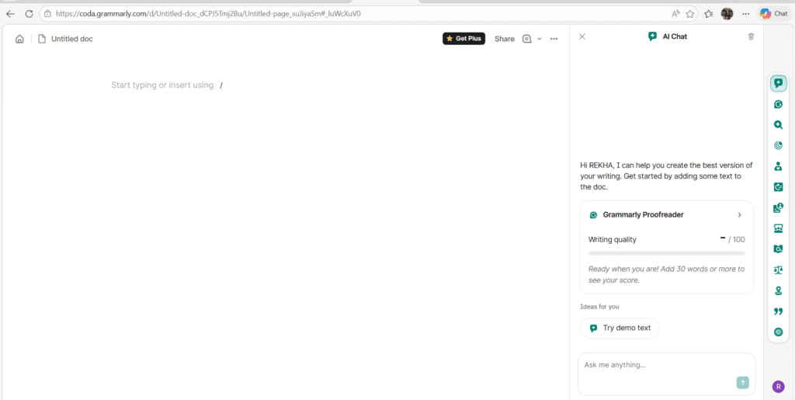Image resolution: width=795 pixels, height=400 pixels.
Task: Click the Writing quality progress bar
Action: click(x=666, y=253)
